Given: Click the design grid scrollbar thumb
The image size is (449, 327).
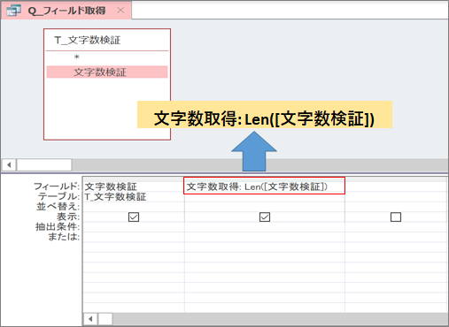Looking at the screenshot, I should click(x=105, y=319).
